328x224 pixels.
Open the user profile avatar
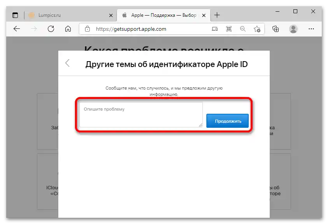[293, 29]
